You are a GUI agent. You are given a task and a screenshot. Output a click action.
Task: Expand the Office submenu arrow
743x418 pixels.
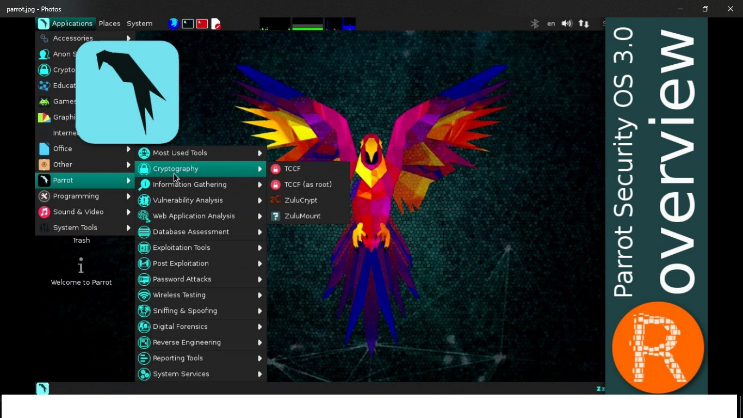128,149
